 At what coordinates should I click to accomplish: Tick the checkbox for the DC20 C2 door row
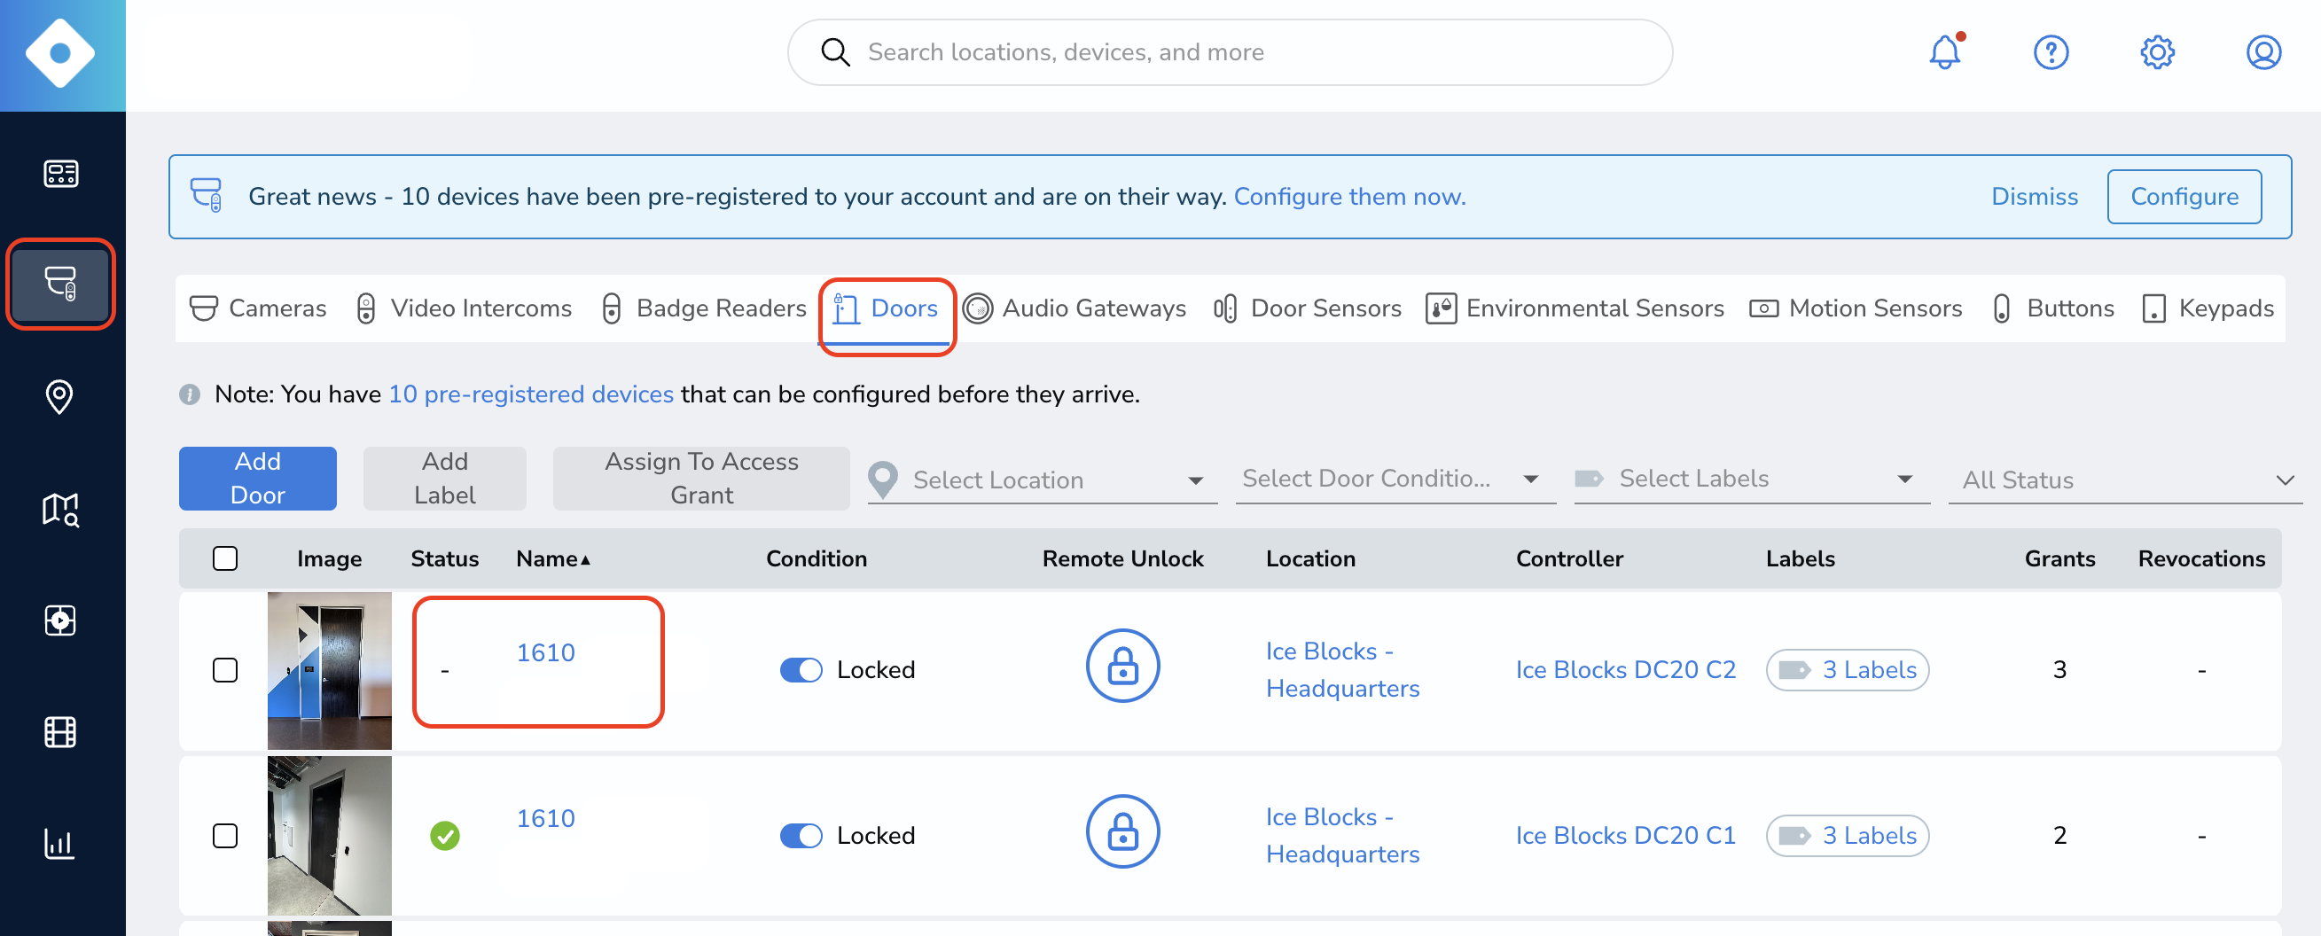click(x=225, y=670)
